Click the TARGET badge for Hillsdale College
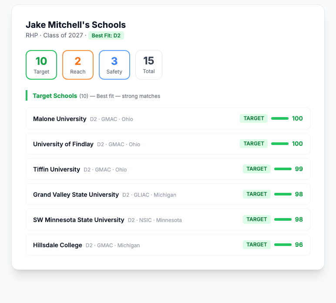This screenshot has height=303, width=336. click(257, 245)
